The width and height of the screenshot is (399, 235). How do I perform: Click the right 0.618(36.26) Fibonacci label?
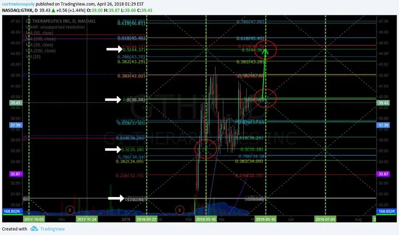pyautogui.click(x=249, y=138)
